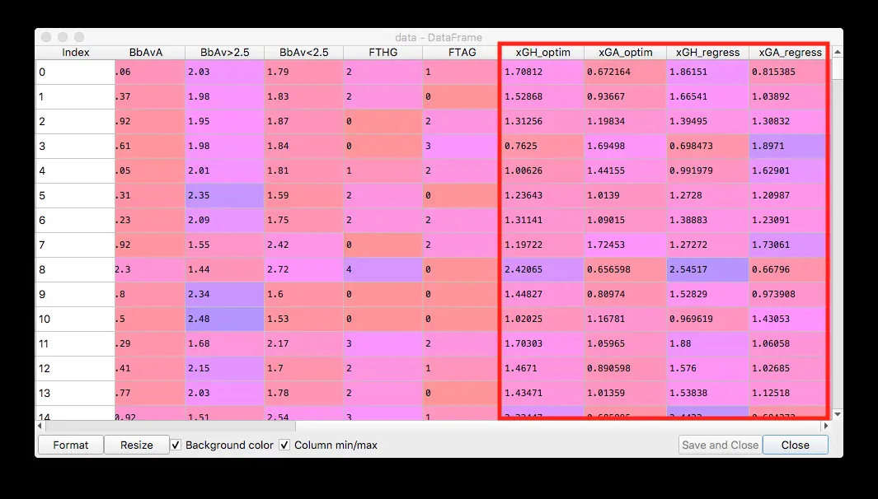Image resolution: width=878 pixels, height=499 pixels.
Task: Select row index 10
Action: (75, 319)
